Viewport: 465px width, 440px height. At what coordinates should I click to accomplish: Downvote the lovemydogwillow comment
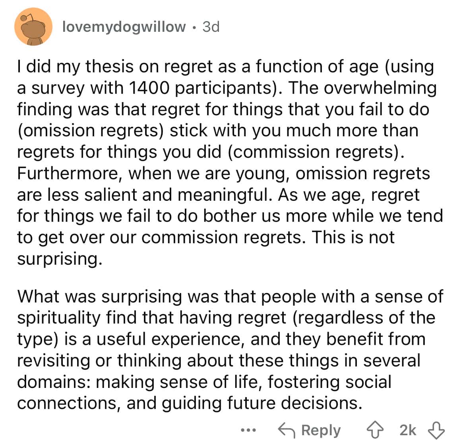coord(437,430)
